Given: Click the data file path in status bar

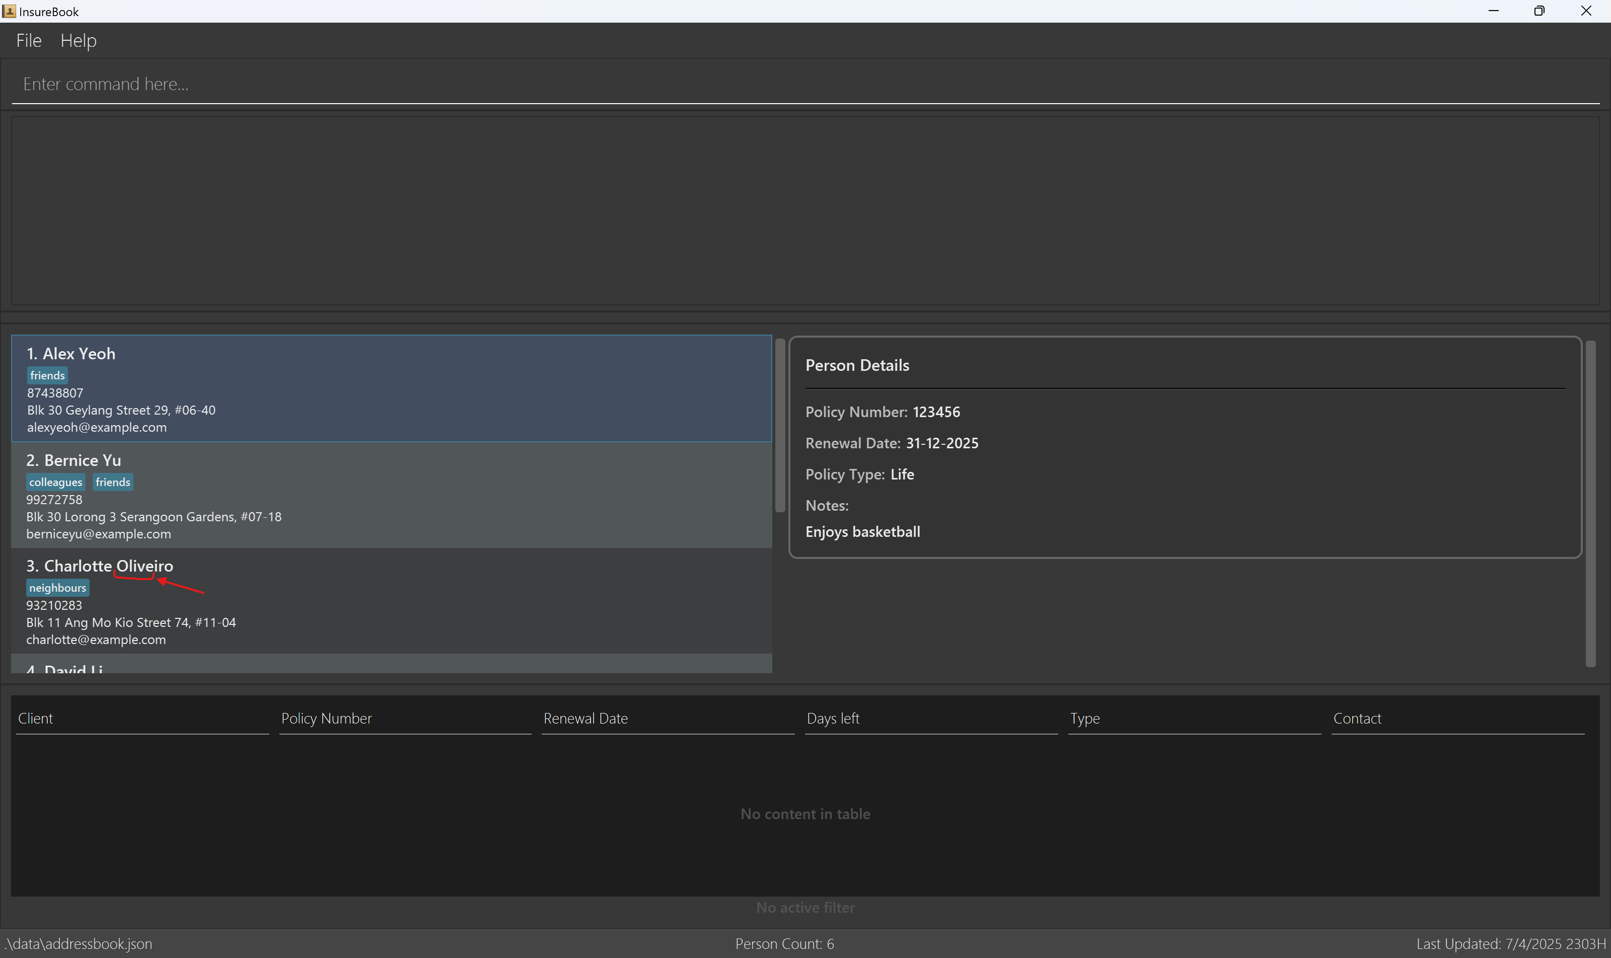Looking at the screenshot, I should pyautogui.click(x=79, y=944).
